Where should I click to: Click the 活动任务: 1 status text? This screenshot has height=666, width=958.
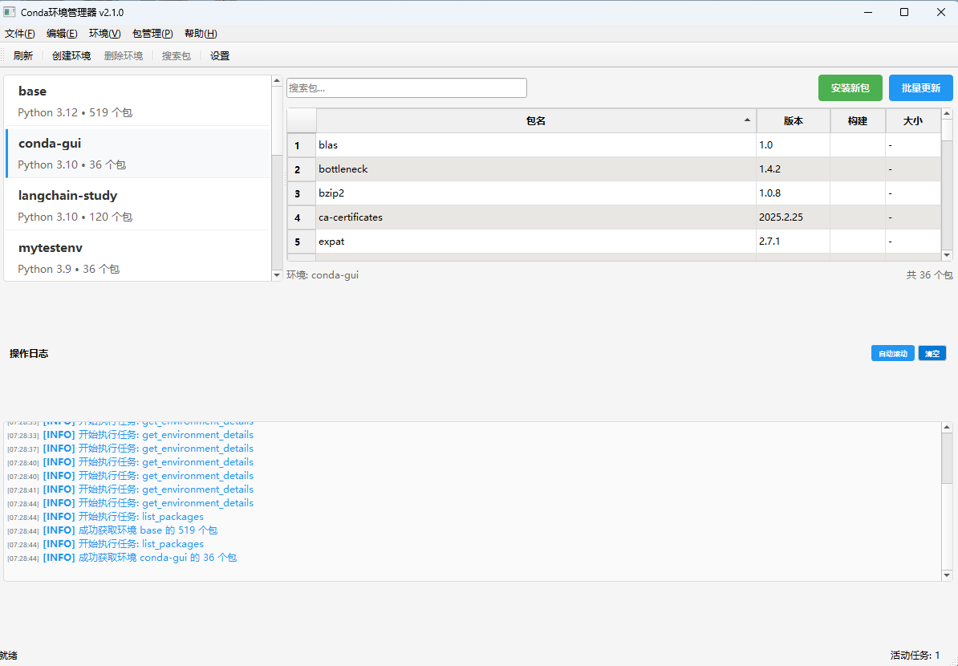915,655
